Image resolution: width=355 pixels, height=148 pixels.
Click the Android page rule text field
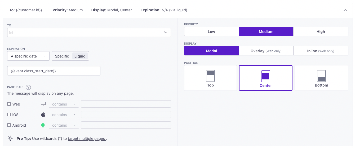126,125
